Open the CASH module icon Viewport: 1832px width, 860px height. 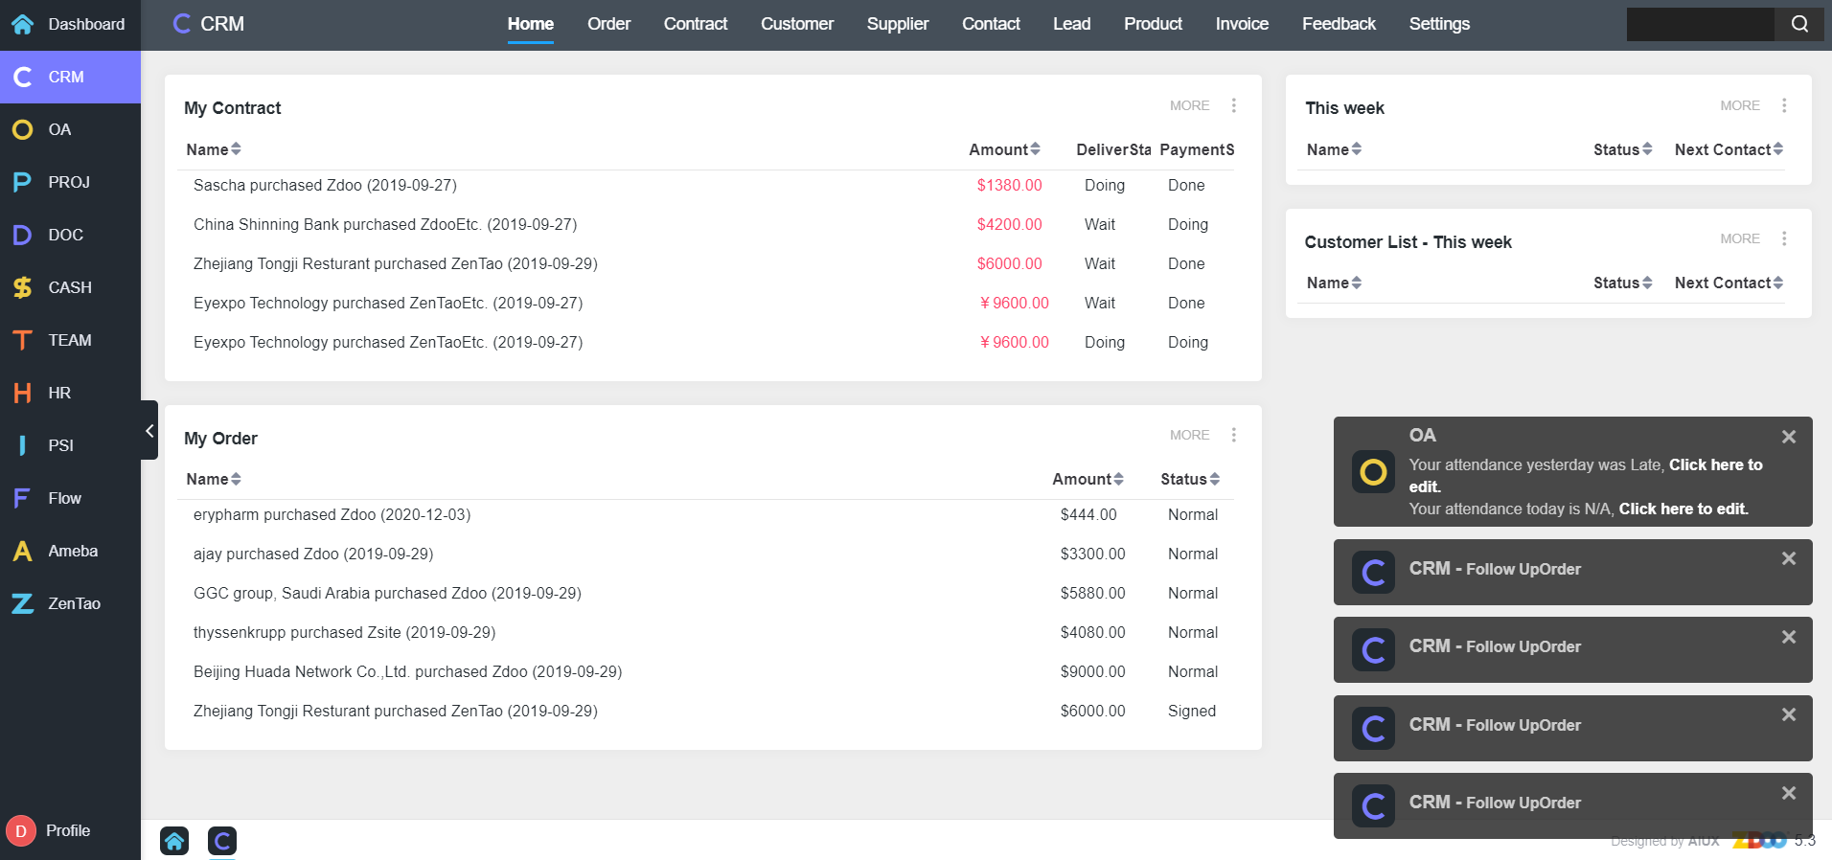[23, 287]
